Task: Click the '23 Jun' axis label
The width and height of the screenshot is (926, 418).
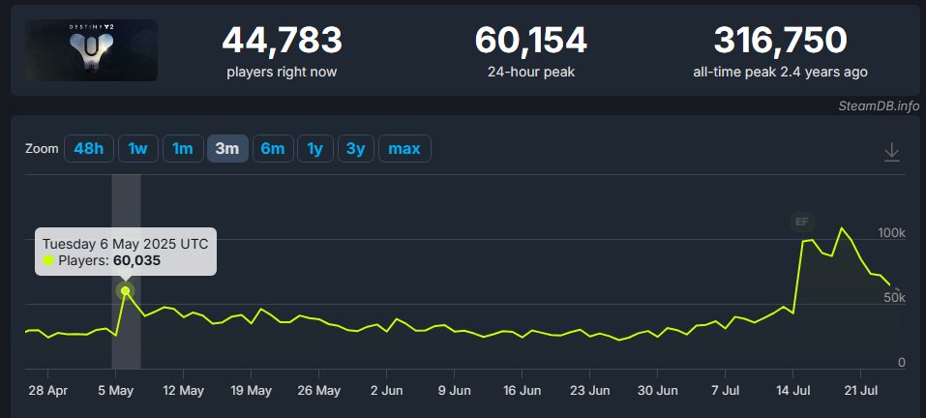Action: (590, 390)
